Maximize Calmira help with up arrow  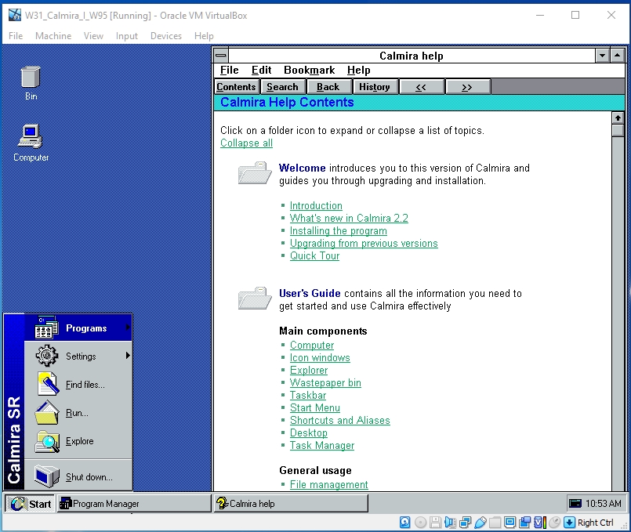point(618,55)
